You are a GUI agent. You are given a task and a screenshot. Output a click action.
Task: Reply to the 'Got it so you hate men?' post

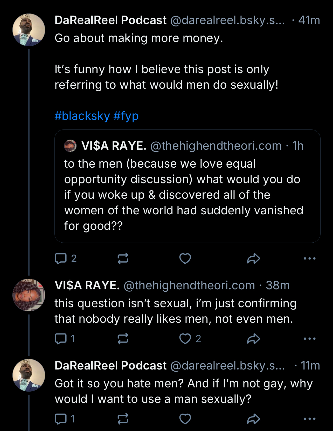click(61, 419)
